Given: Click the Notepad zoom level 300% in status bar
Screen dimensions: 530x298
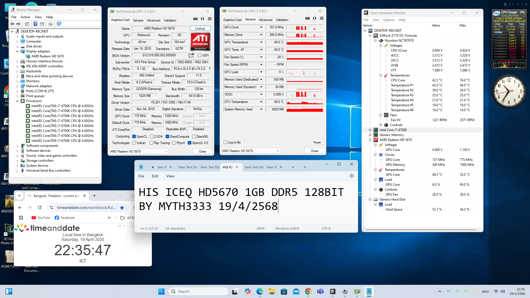Looking at the screenshot, I should click(261, 228).
